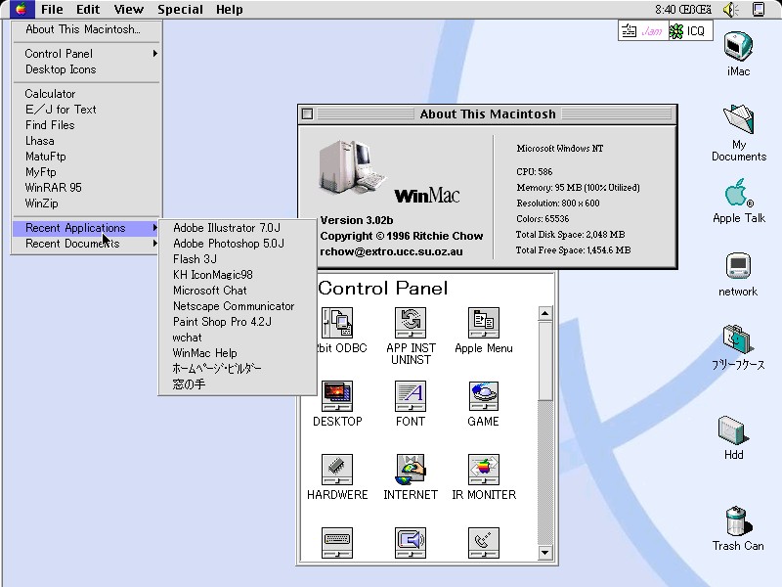Screen dimensions: 782x587
Task: Open the FONT control panel icon
Action: tap(411, 396)
